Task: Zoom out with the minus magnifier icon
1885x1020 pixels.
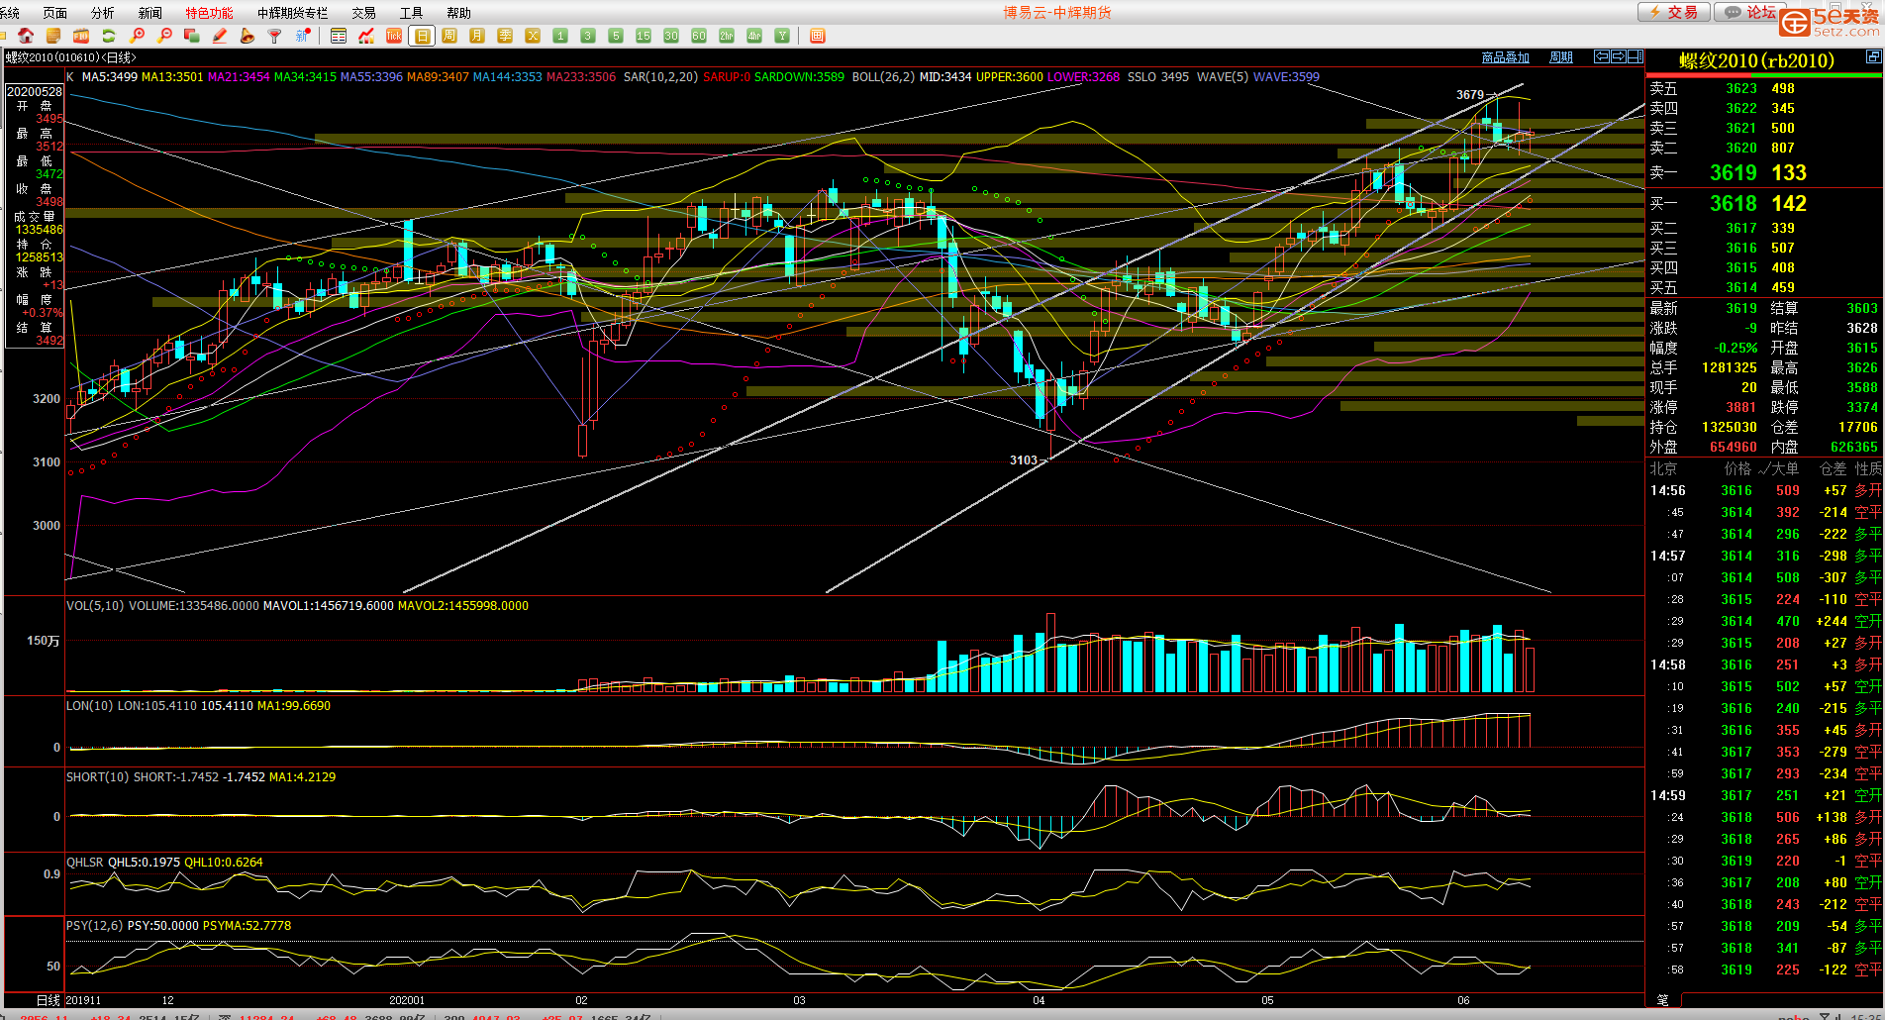Action: [x=164, y=36]
